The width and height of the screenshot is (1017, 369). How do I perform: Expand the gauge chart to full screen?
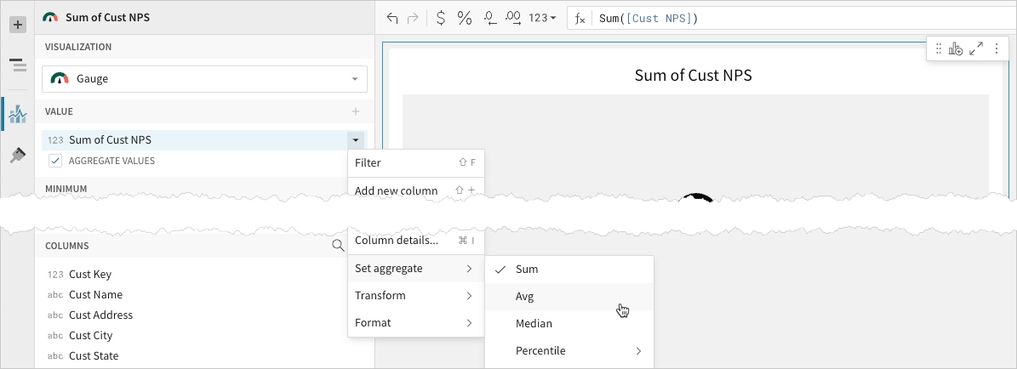976,49
